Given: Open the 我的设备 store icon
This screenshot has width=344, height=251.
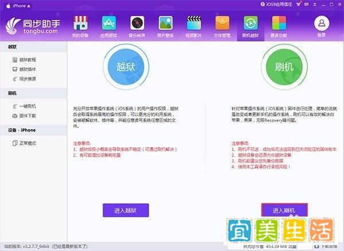Looking at the screenshot, I should [x=80, y=23].
